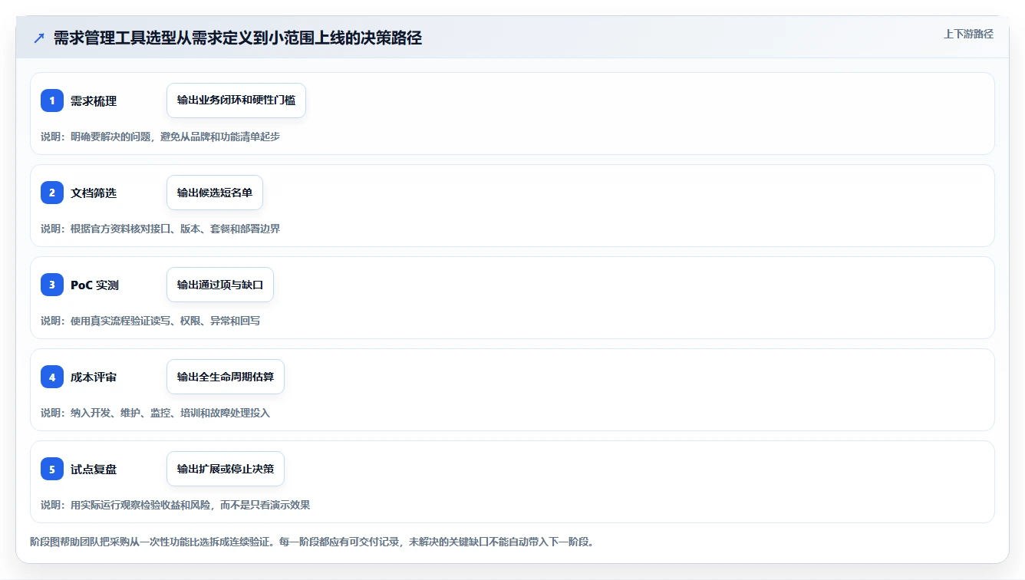Click the step 1 number badge
The width and height of the screenshot is (1025, 580).
(52, 101)
